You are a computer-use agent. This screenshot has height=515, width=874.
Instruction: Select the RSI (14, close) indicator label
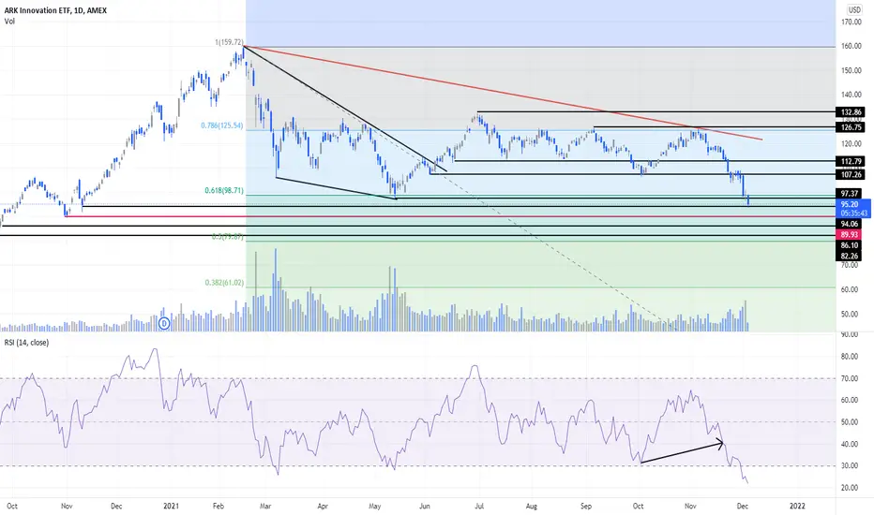click(x=26, y=343)
